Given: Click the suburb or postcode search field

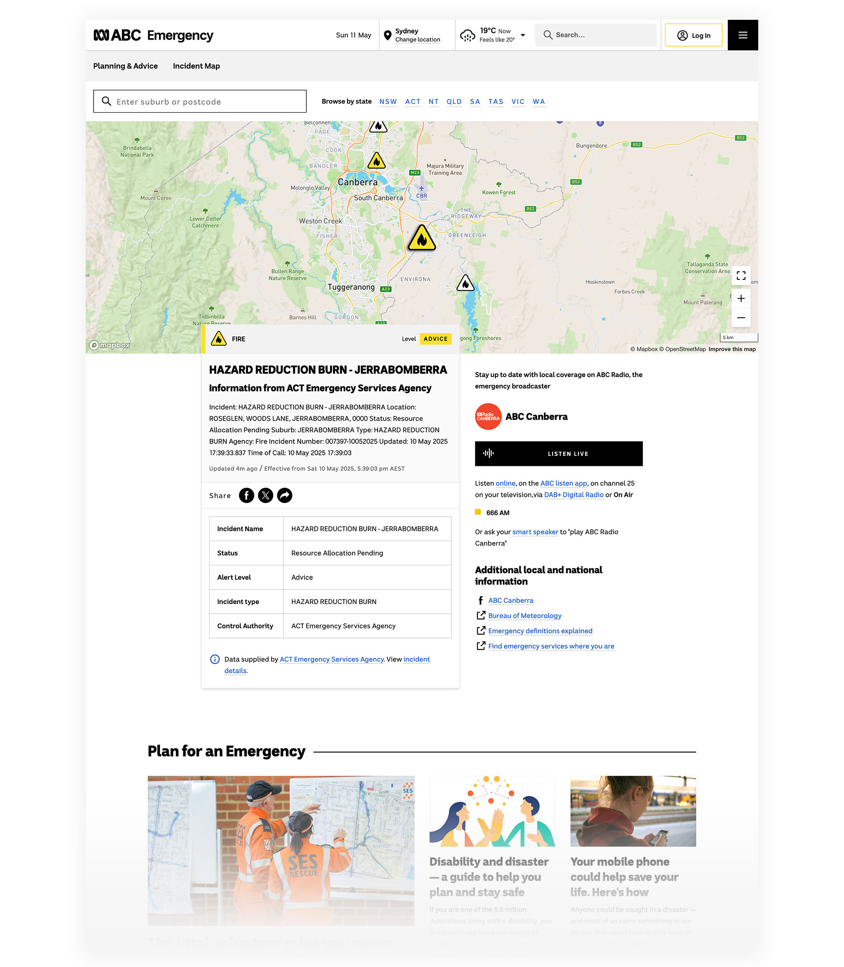Looking at the screenshot, I should click(x=200, y=101).
